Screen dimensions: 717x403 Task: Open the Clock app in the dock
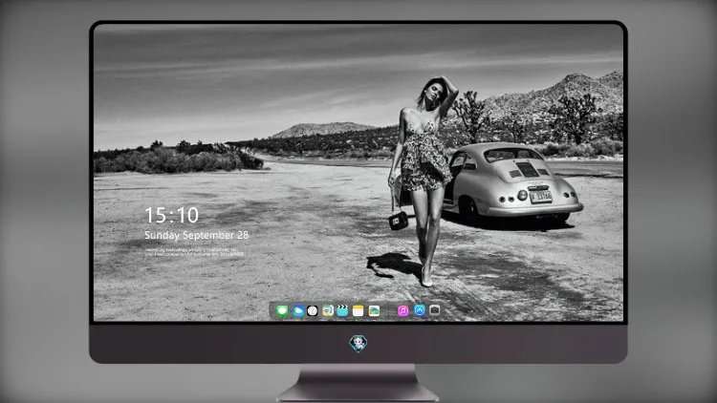[313, 311]
